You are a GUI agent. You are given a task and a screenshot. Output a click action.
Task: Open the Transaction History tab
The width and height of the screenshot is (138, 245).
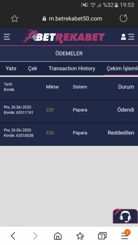pyautogui.click(x=72, y=68)
